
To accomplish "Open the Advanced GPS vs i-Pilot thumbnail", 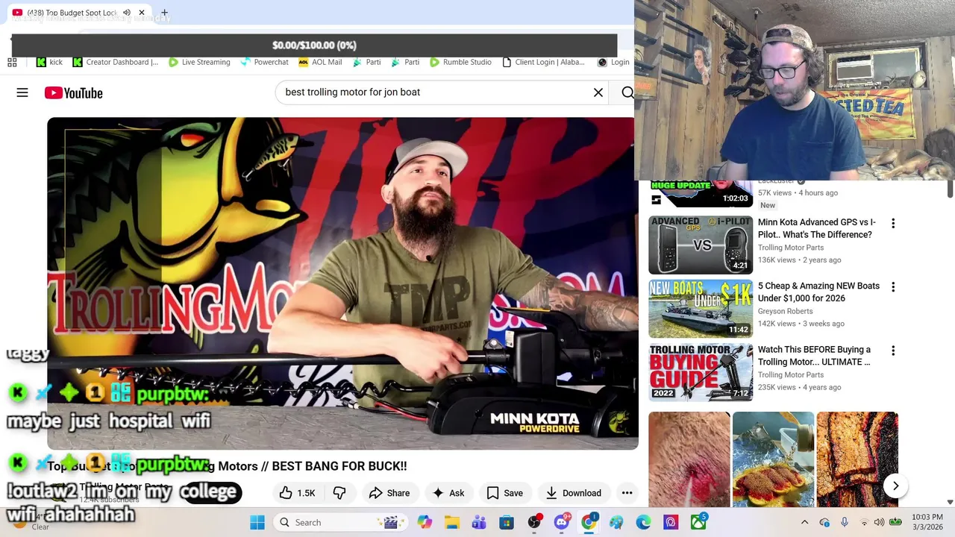I will pyautogui.click(x=701, y=245).
